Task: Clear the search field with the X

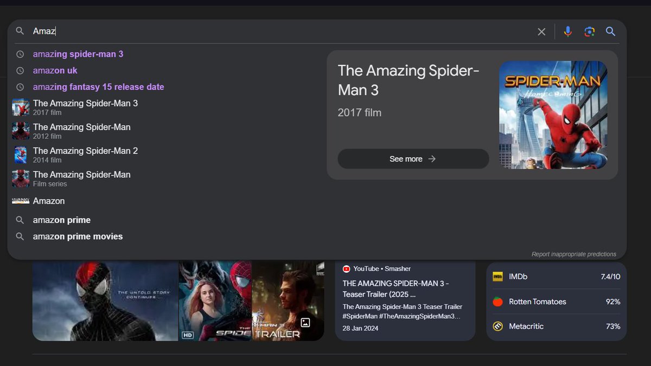Action: pyautogui.click(x=541, y=31)
